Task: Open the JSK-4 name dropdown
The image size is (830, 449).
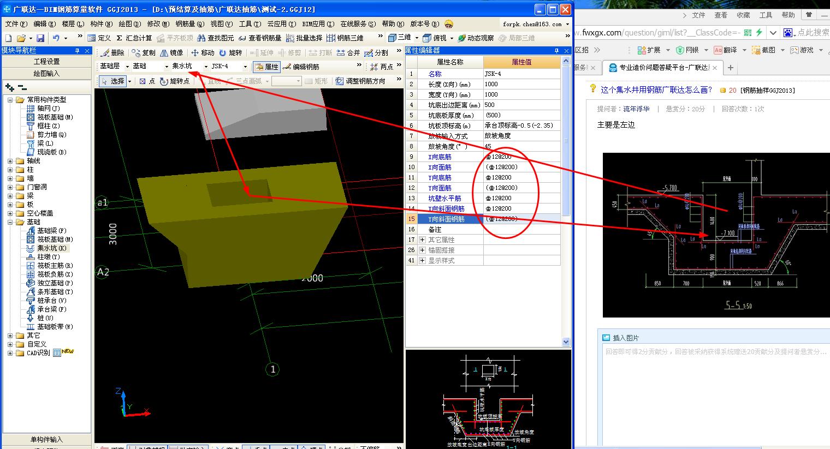Action: pyautogui.click(x=245, y=67)
